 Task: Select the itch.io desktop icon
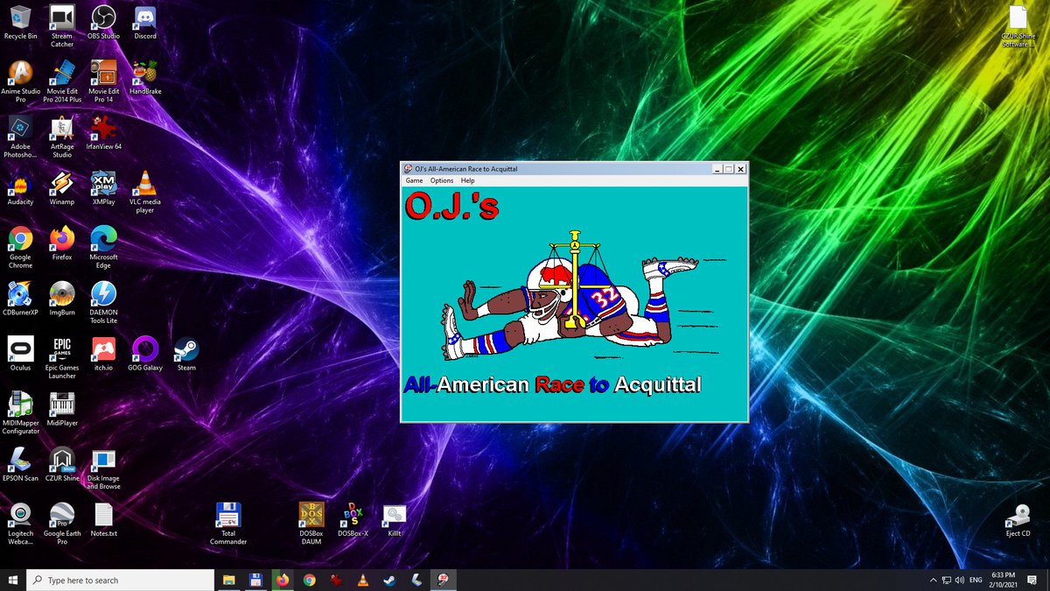103,354
